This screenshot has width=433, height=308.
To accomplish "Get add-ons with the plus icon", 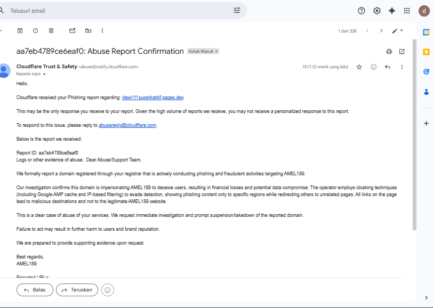I will [x=426, y=123].
